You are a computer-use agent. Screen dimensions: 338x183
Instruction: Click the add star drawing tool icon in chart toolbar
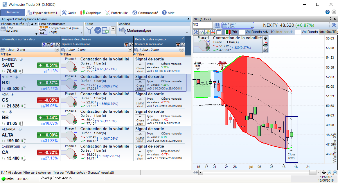(207, 32)
